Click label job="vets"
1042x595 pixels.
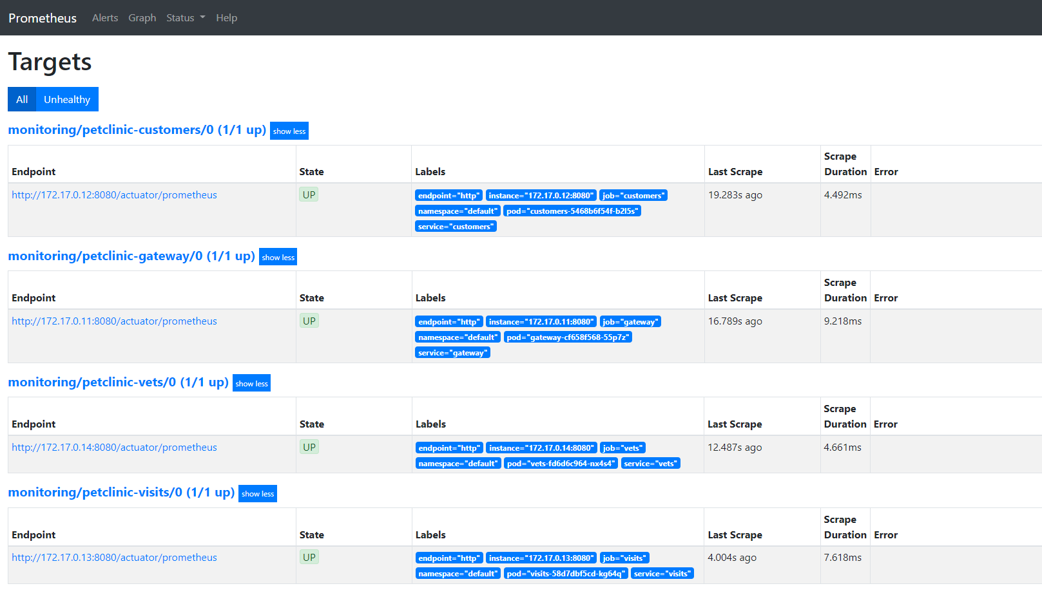[623, 448]
